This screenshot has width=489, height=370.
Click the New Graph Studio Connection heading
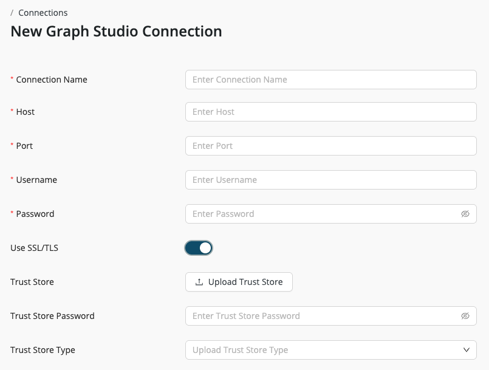pyautogui.click(x=115, y=31)
